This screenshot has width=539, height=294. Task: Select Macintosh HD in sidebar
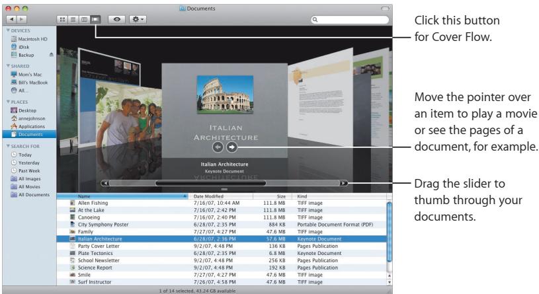[29, 39]
